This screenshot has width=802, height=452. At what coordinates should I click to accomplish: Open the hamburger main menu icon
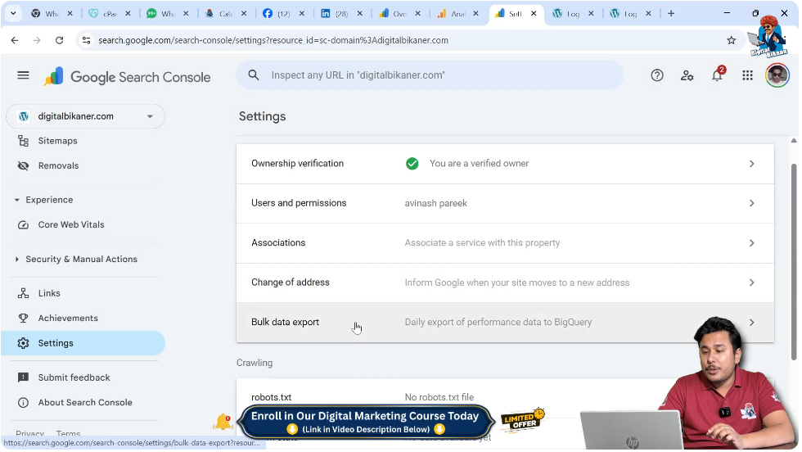tap(23, 75)
